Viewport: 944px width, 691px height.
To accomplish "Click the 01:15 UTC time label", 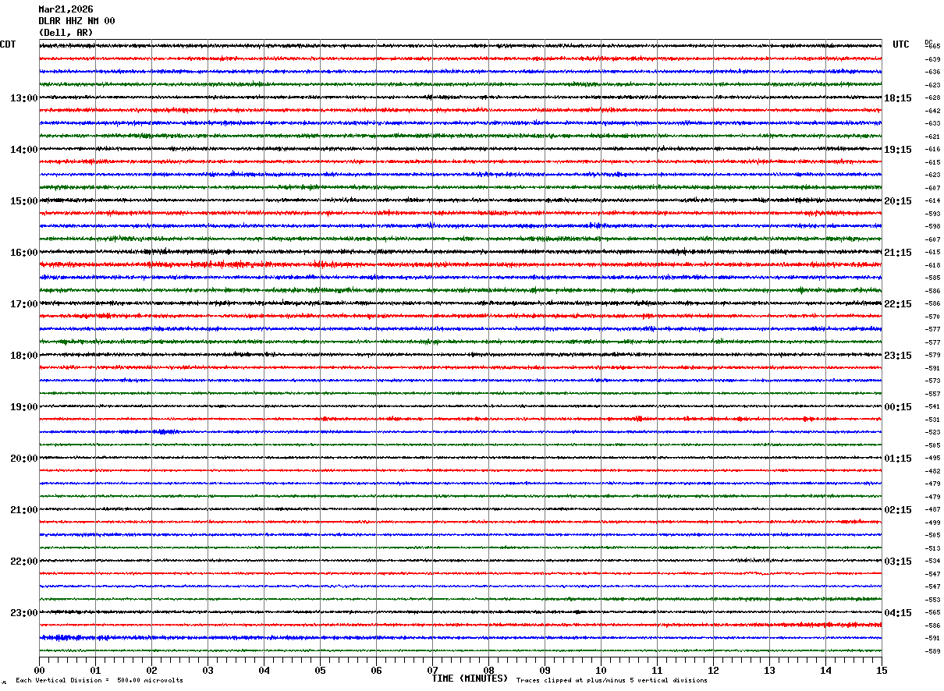I will [898, 459].
